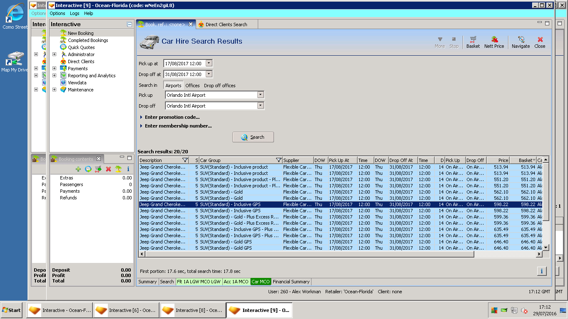
Task: Open the Drop off location combo box
Action: [x=260, y=106]
